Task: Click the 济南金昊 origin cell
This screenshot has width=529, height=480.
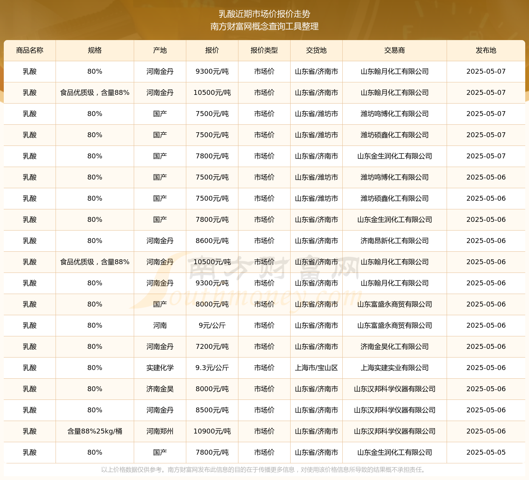Action: (160, 389)
